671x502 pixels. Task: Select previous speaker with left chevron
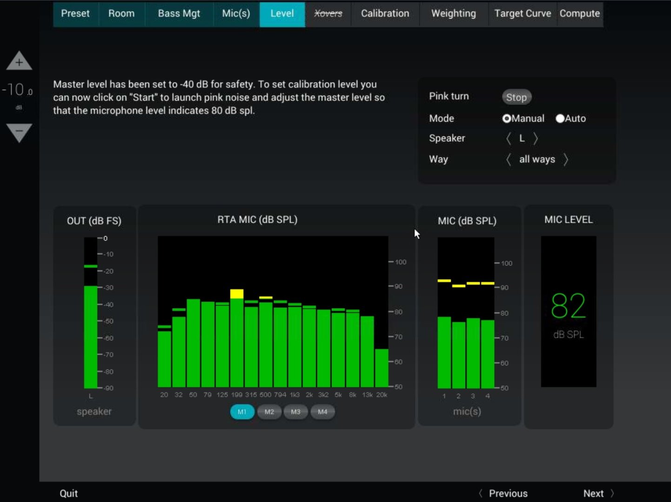[x=509, y=139]
